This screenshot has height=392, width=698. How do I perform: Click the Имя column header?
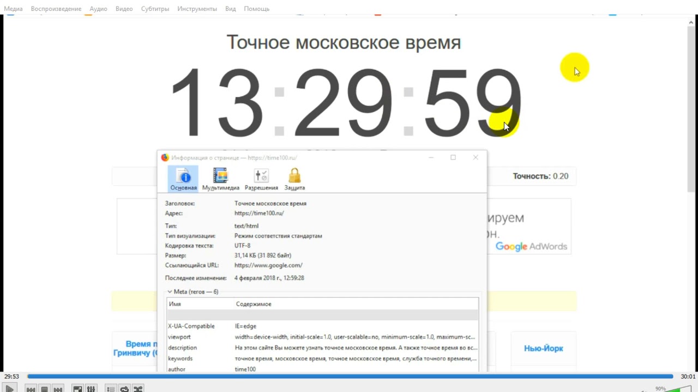[x=201, y=304]
